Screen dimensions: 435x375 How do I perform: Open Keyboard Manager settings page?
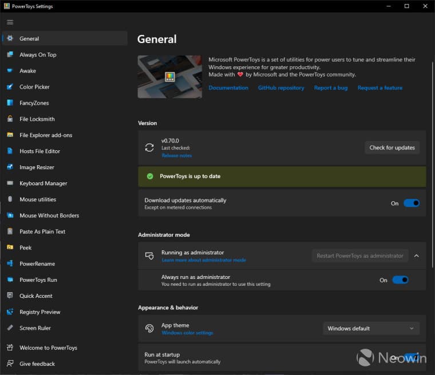pyautogui.click(x=43, y=183)
